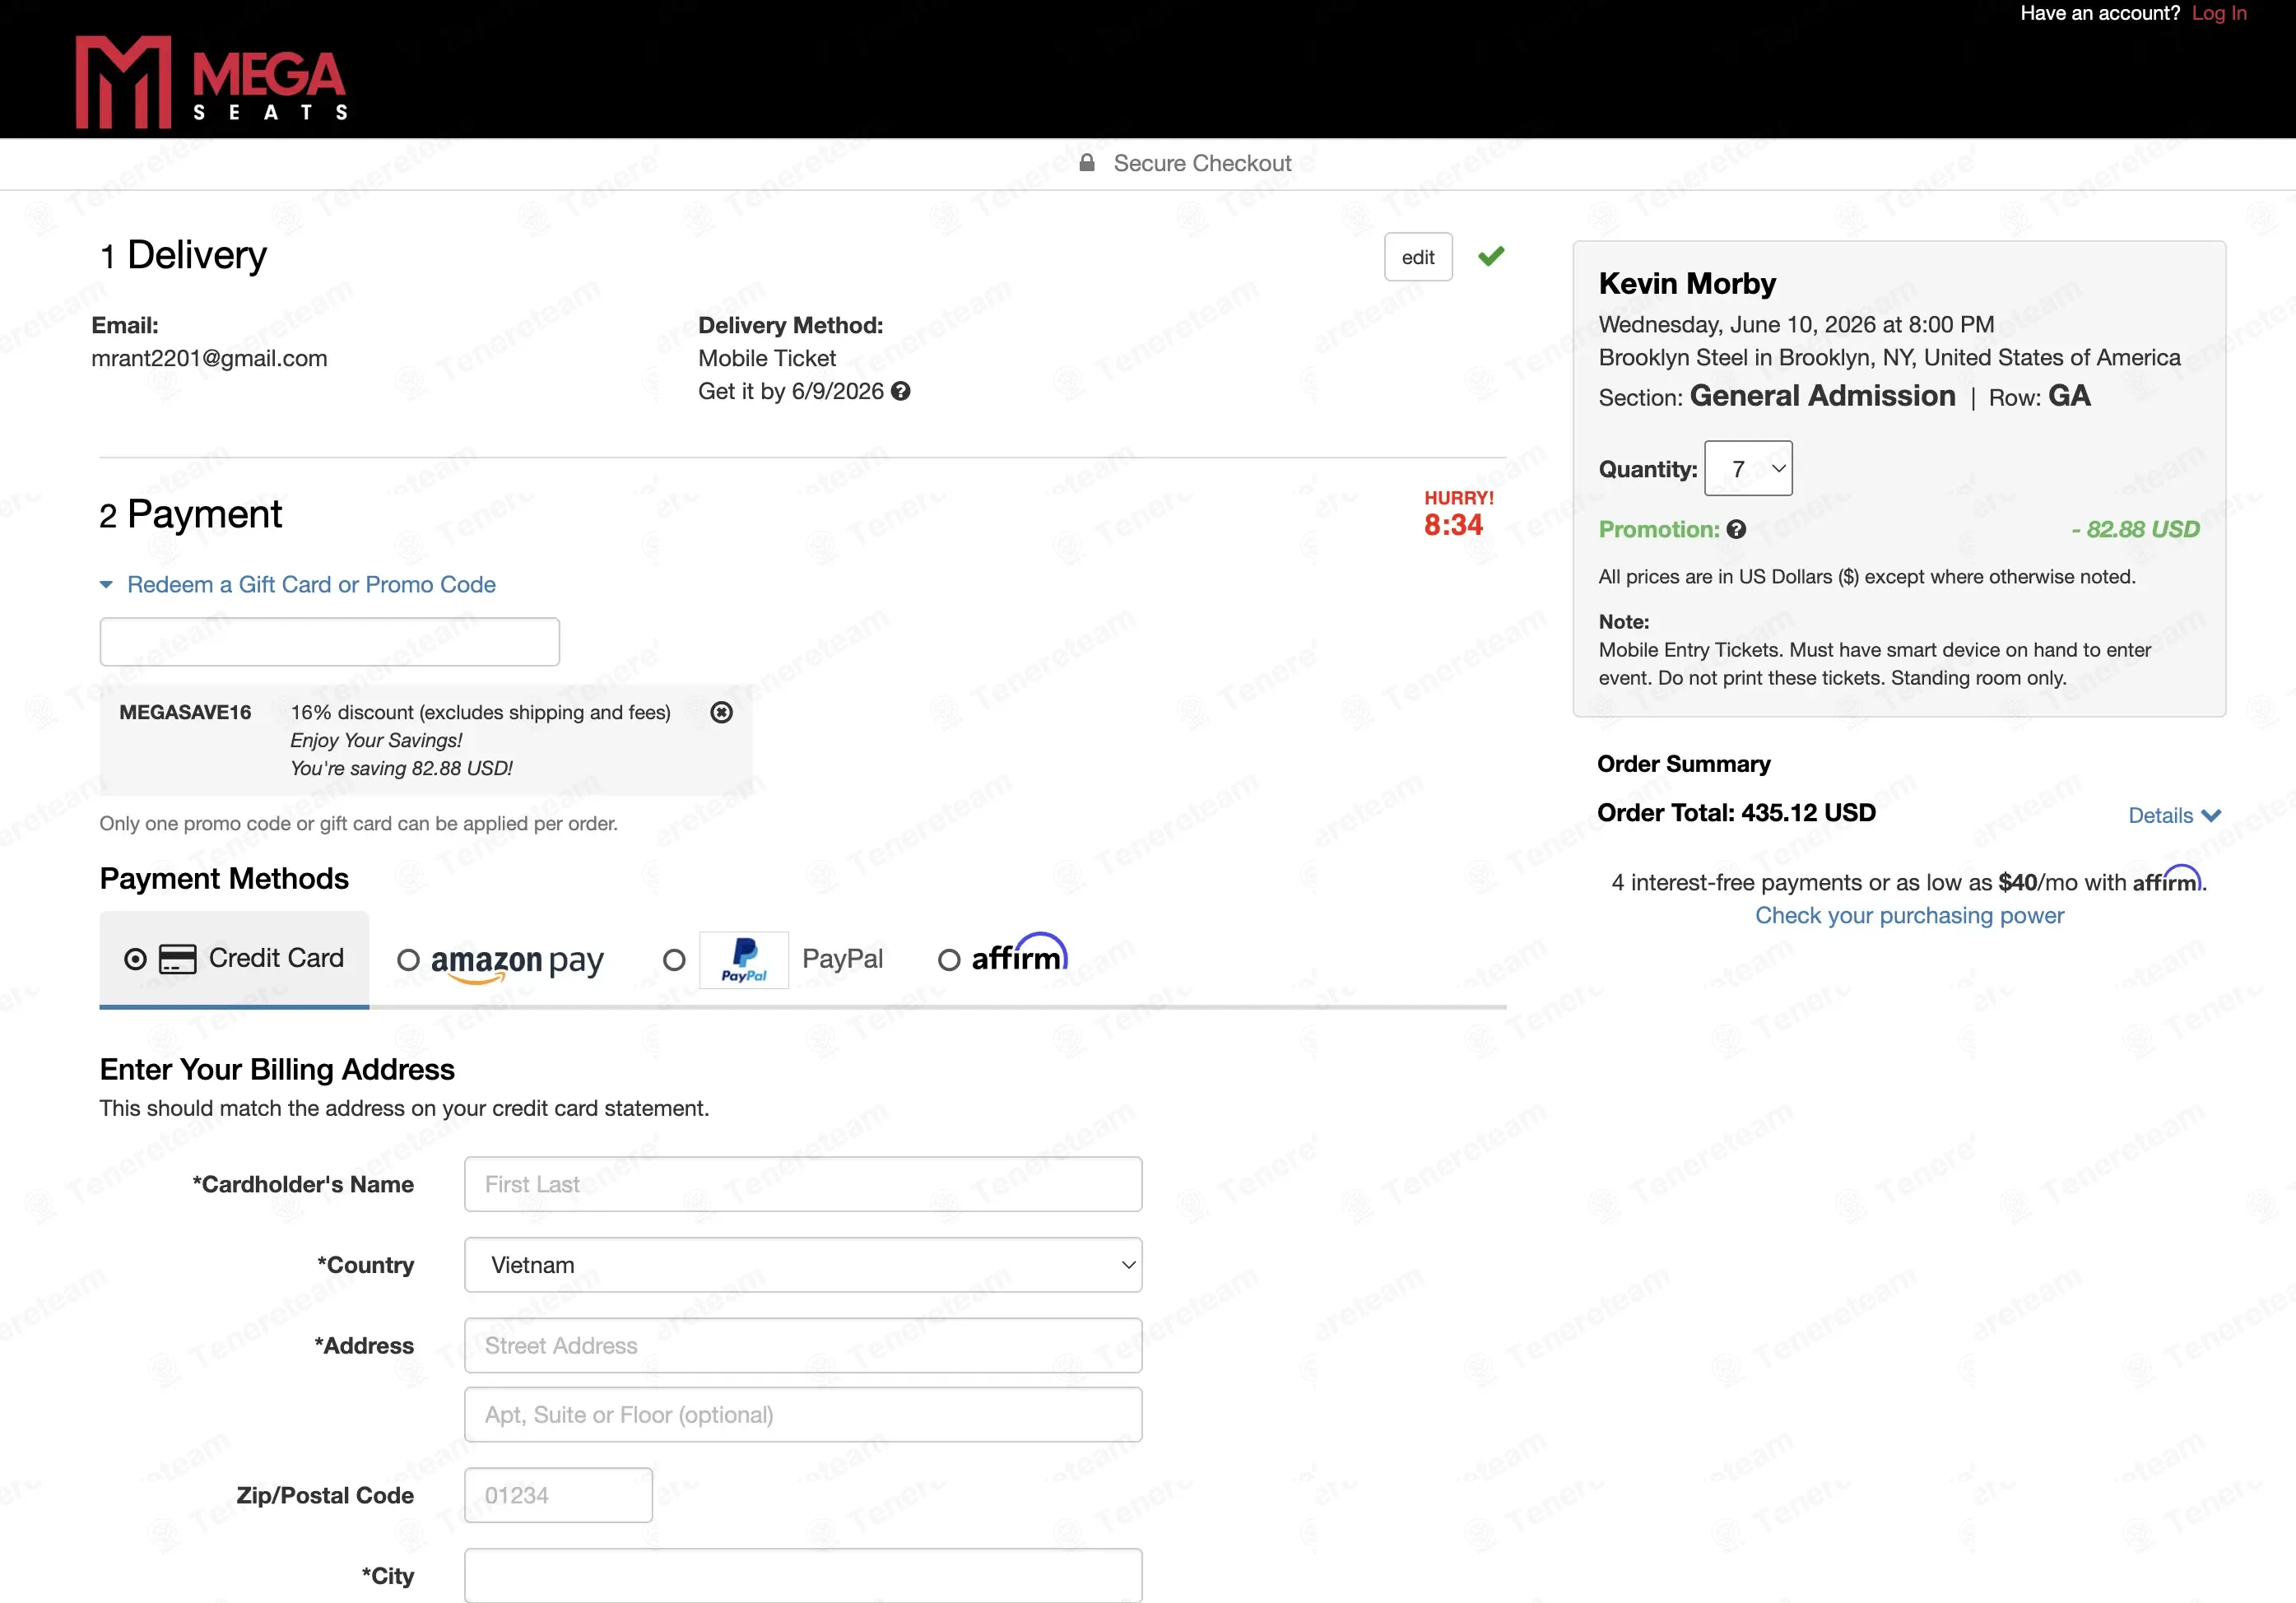Click the Kevin Morby event title
Image resolution: width=2296 pixels, height=1603 pixels.
click(x=1687, y=284)
